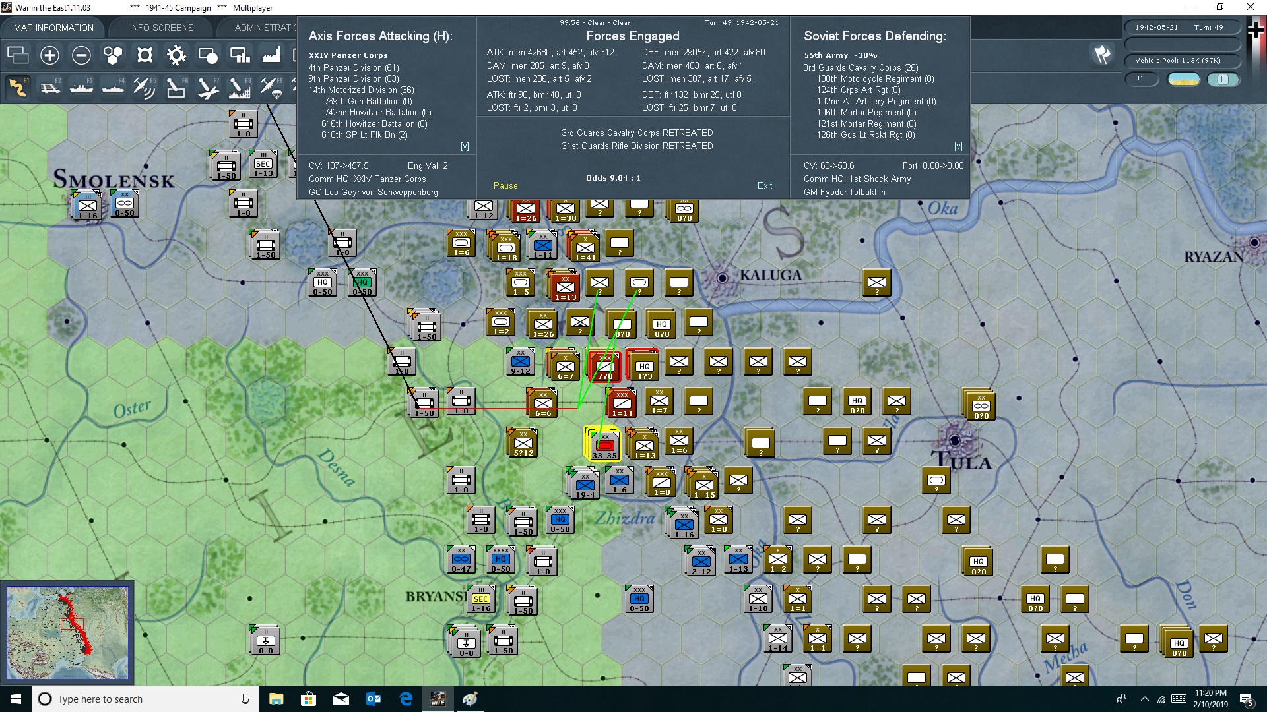Toggle the F1 move mode button
Screen dimensions: 1267x712
pyautogui.click(x=18, y=88)
